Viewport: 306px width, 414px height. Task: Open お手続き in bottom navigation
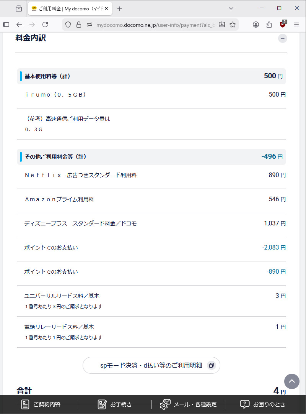115,404
